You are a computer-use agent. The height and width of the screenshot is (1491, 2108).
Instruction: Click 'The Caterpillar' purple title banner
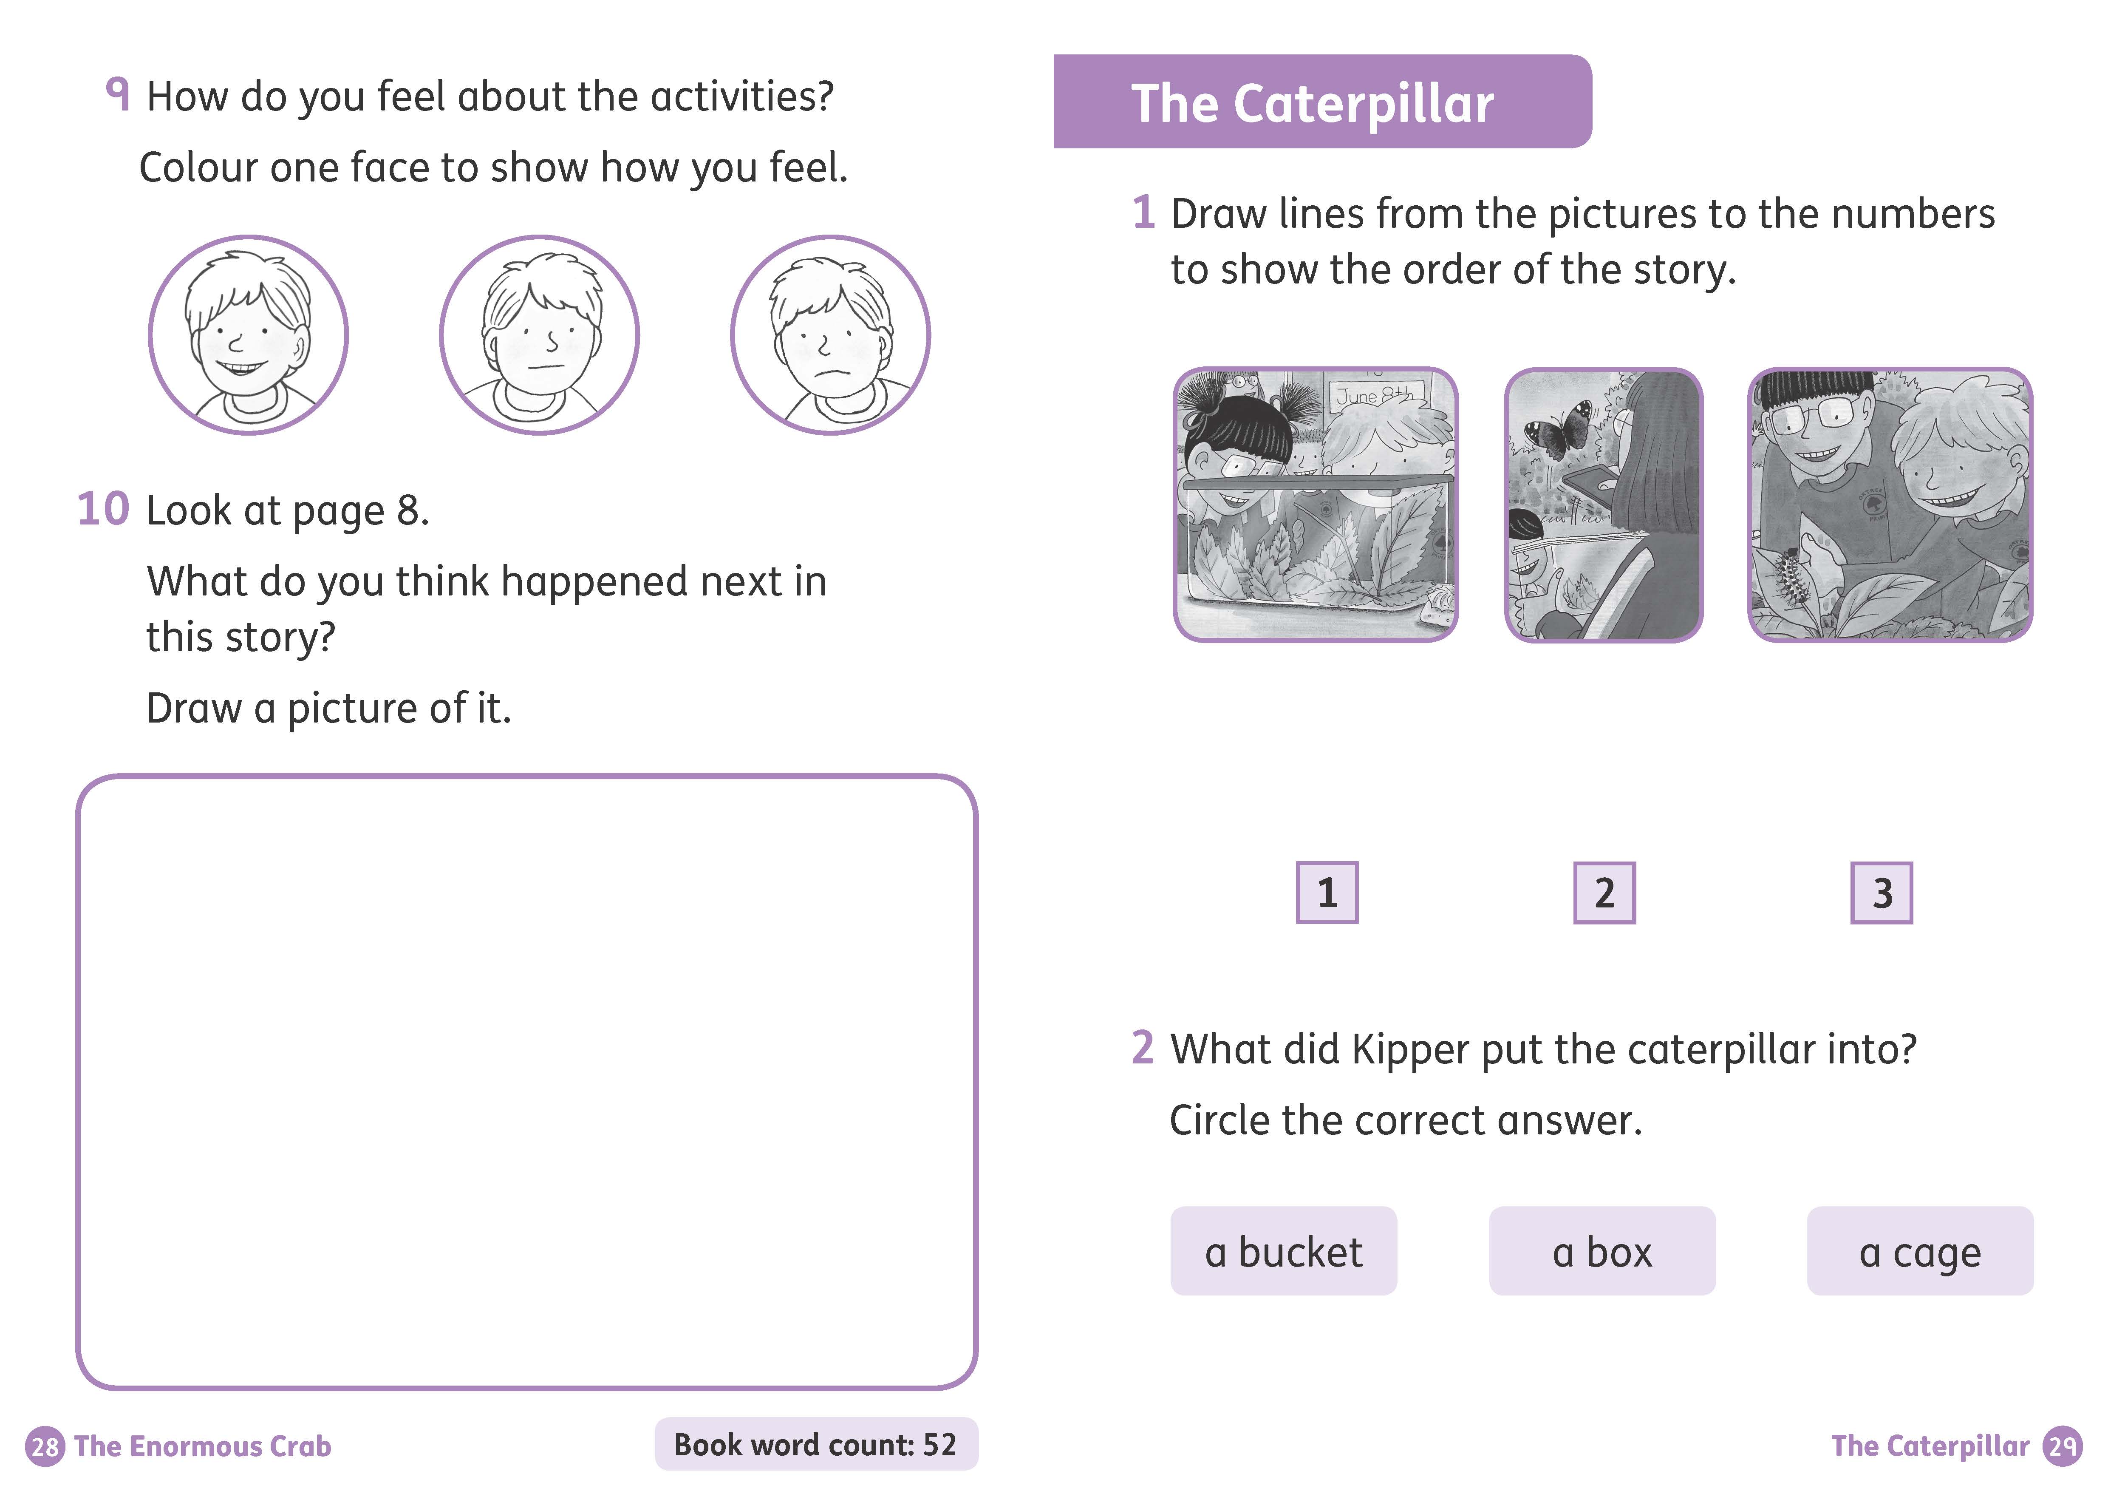coord(1322,102)
